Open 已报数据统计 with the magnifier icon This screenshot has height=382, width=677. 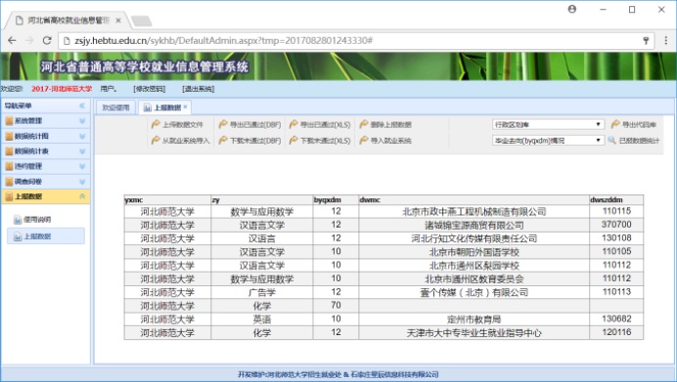tap(634, 141)
